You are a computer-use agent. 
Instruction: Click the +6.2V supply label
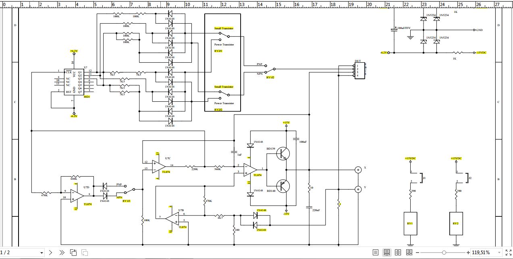tap(74, 51)
